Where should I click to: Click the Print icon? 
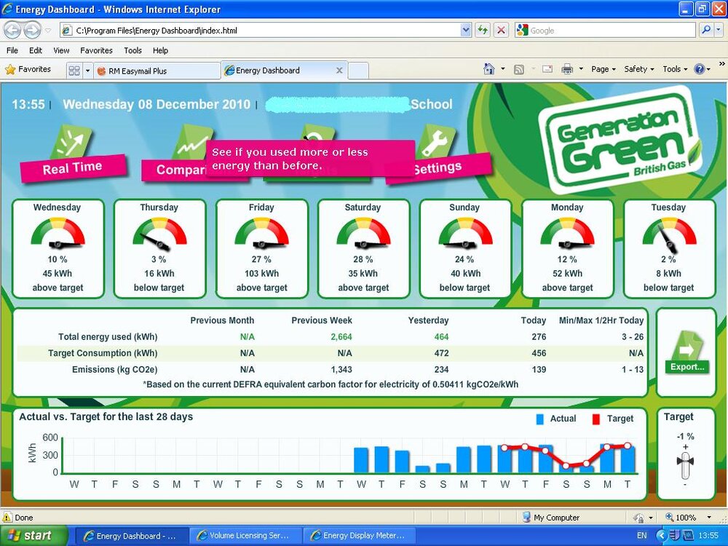(x=567, y=69)
